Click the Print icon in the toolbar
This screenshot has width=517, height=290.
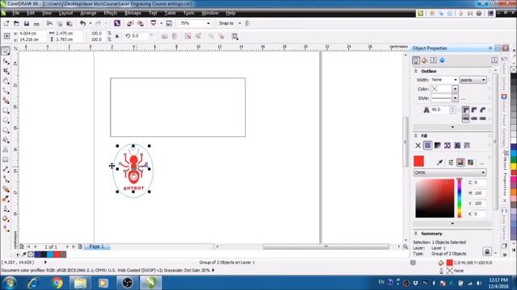click(36, 23)
